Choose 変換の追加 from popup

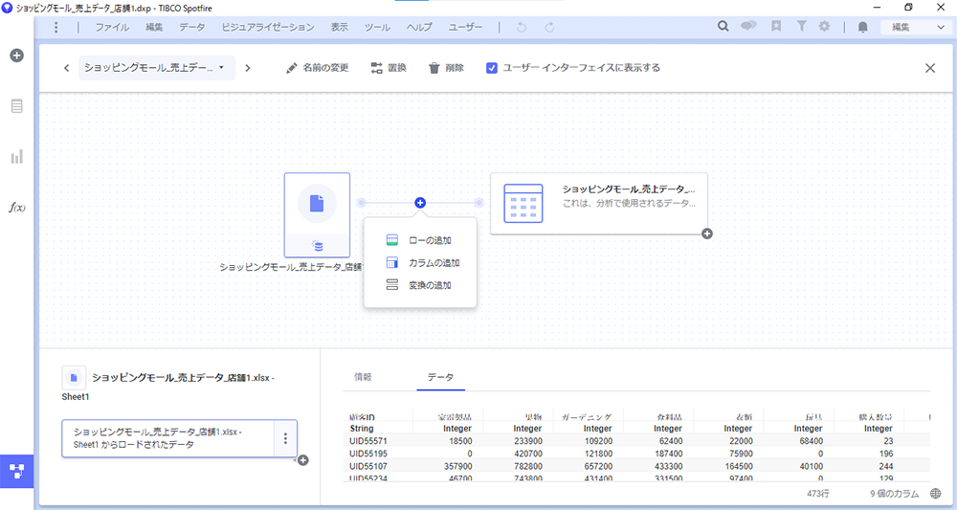pyautogui.click(x=420, y=285)
